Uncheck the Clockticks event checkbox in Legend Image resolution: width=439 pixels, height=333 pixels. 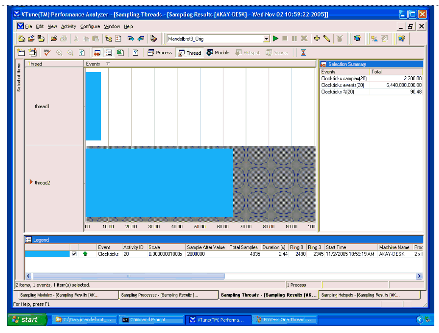pyautogui.click(x=74, y=254)
